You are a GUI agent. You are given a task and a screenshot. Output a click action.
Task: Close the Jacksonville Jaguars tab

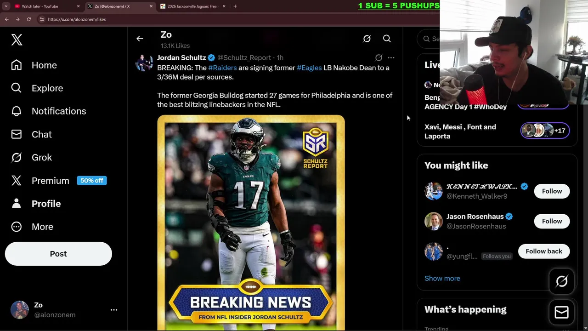coord(224,6)
